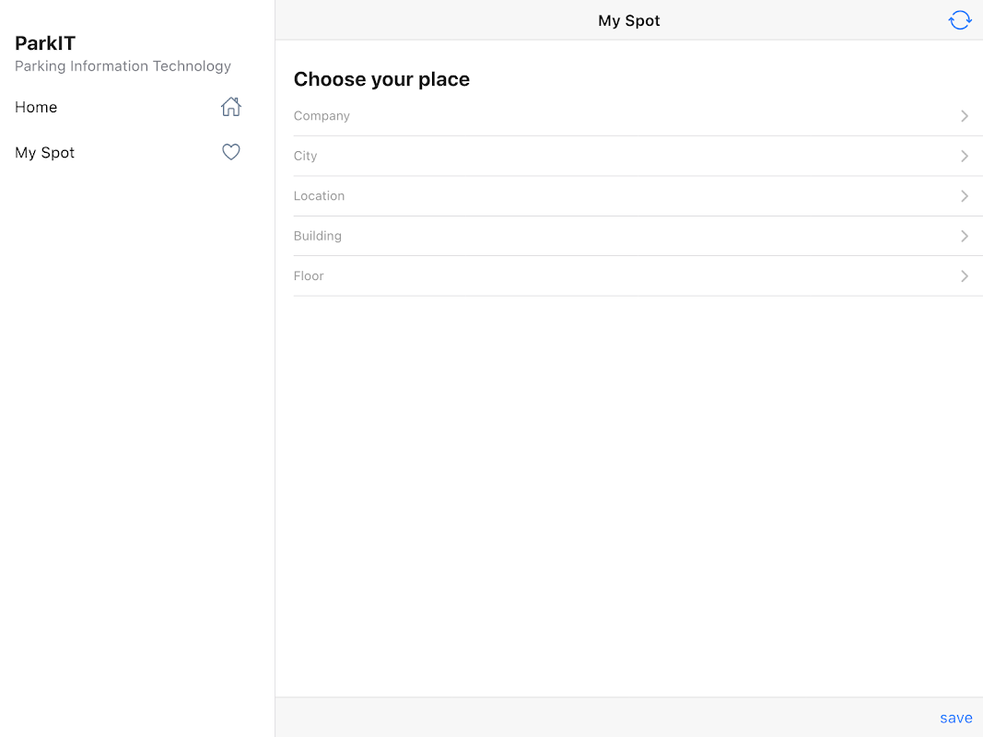Viewport: 983px width, 737px height.
Task: Open the Home menu item
Action: 36,107
